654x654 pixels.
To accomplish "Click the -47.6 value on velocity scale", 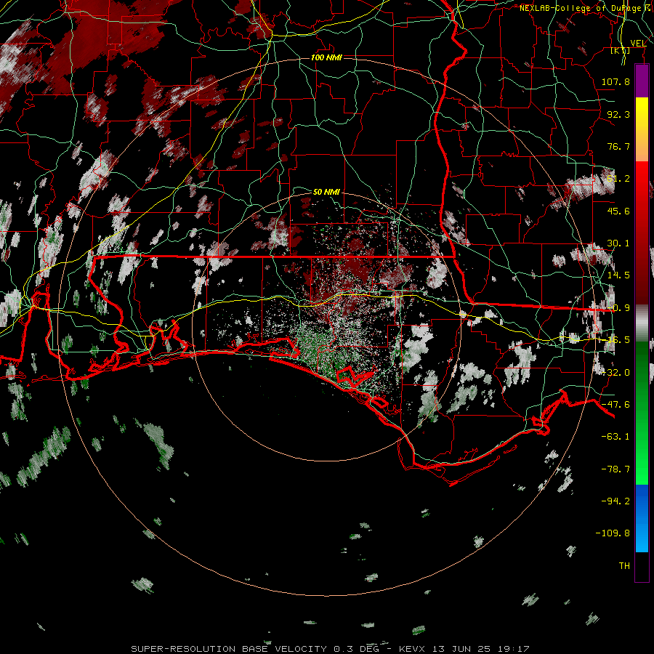I will click(615, 405).
